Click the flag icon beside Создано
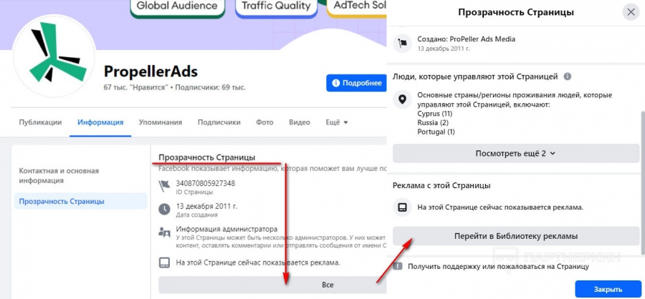The image size is (645, 299). (x=402, y=43)
